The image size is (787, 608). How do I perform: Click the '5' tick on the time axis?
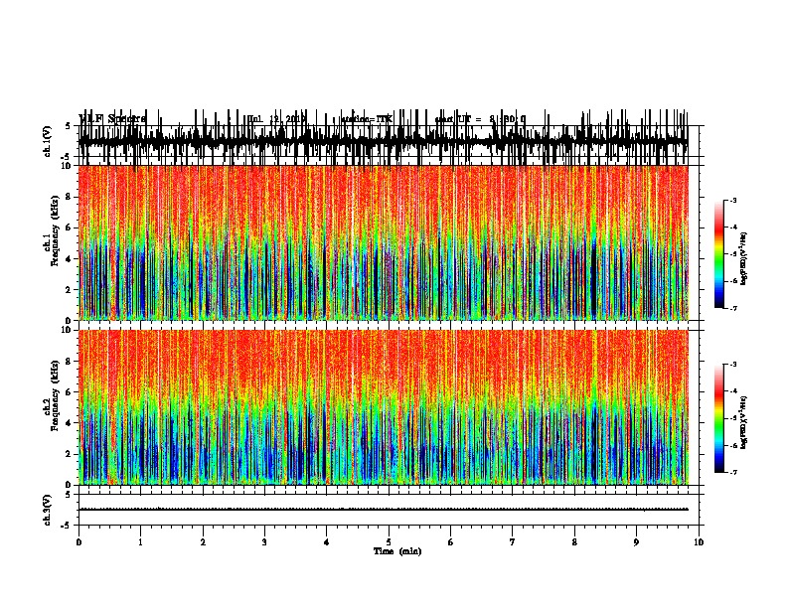point(389,542)
